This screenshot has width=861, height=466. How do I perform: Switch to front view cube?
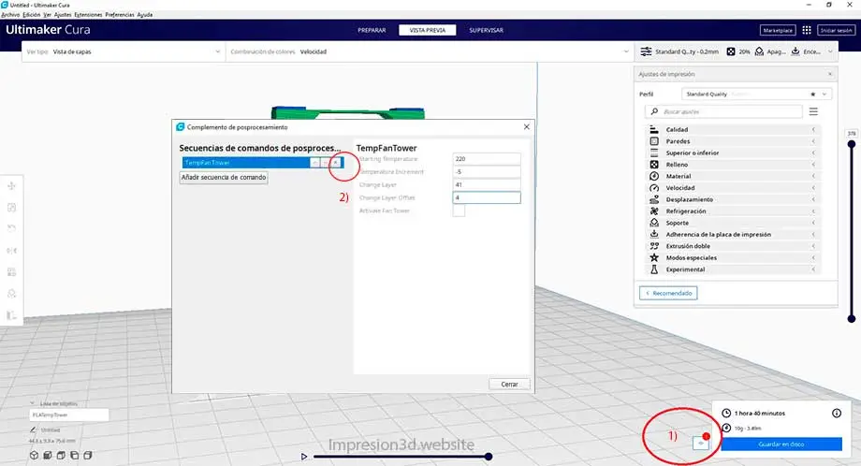pyautogui.click(x=48, y=455)
